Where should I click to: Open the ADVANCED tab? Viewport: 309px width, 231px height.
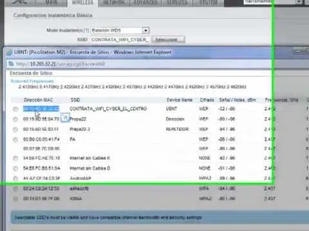(x=146, y=3)
